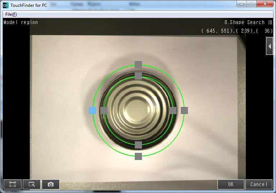Click the outer circle top handle

click(138, 65)
